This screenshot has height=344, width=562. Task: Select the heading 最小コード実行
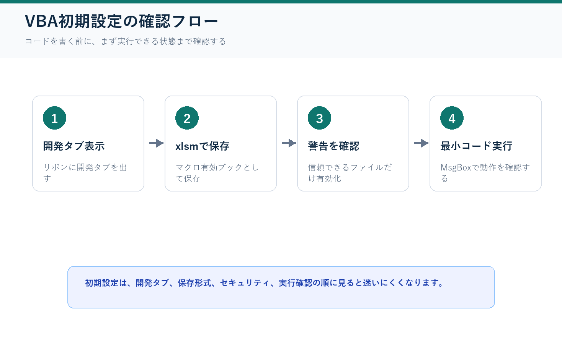coord(476,146)
